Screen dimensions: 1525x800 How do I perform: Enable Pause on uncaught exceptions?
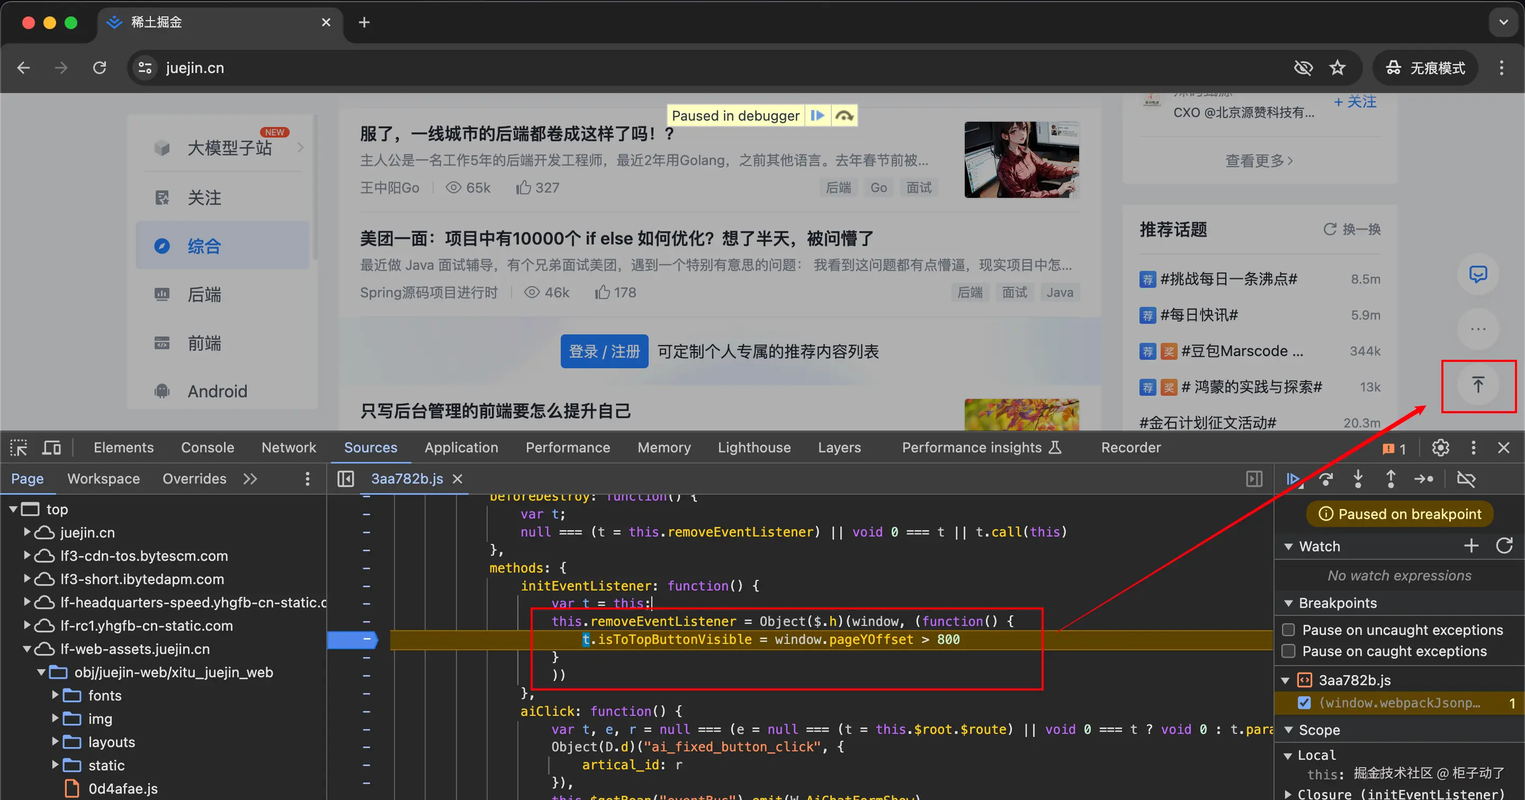[1288, 630]
